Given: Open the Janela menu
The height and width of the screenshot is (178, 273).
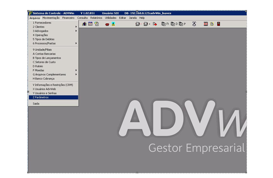Looking at the screenshot, I should point(133,18).
